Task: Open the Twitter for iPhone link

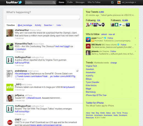Action: coord(95,103)
